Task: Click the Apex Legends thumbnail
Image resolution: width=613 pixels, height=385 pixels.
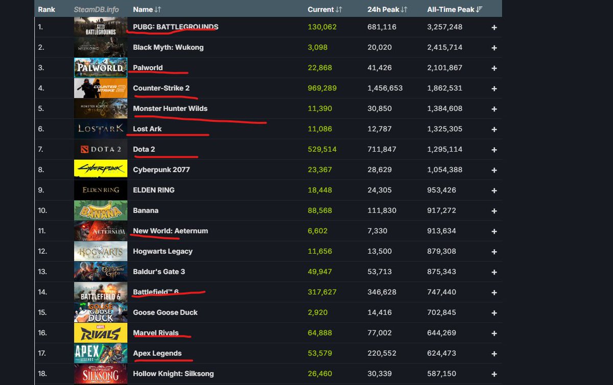Action: [x=100, y=353]
